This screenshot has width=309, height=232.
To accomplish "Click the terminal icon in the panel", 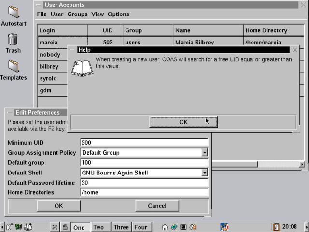I will point(183,227).
